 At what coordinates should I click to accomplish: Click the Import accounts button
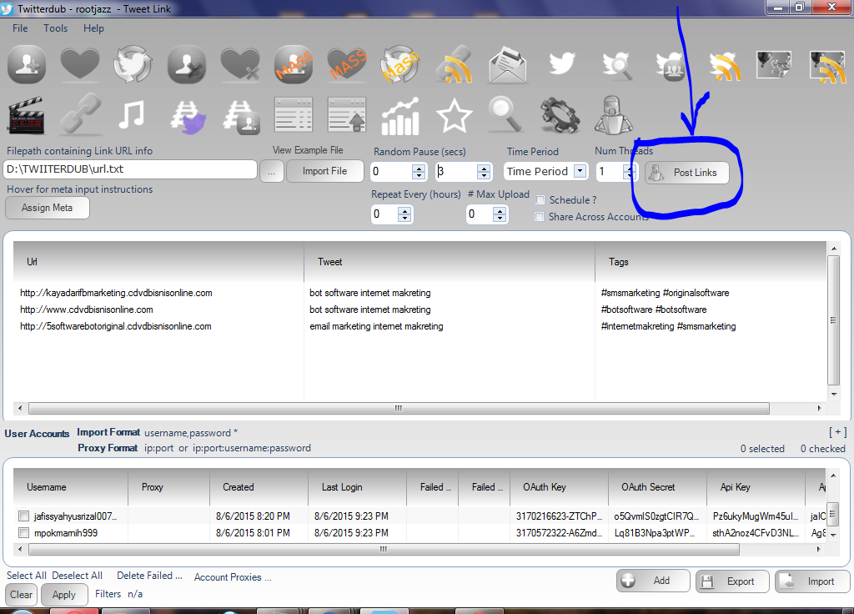coord(812,581)
